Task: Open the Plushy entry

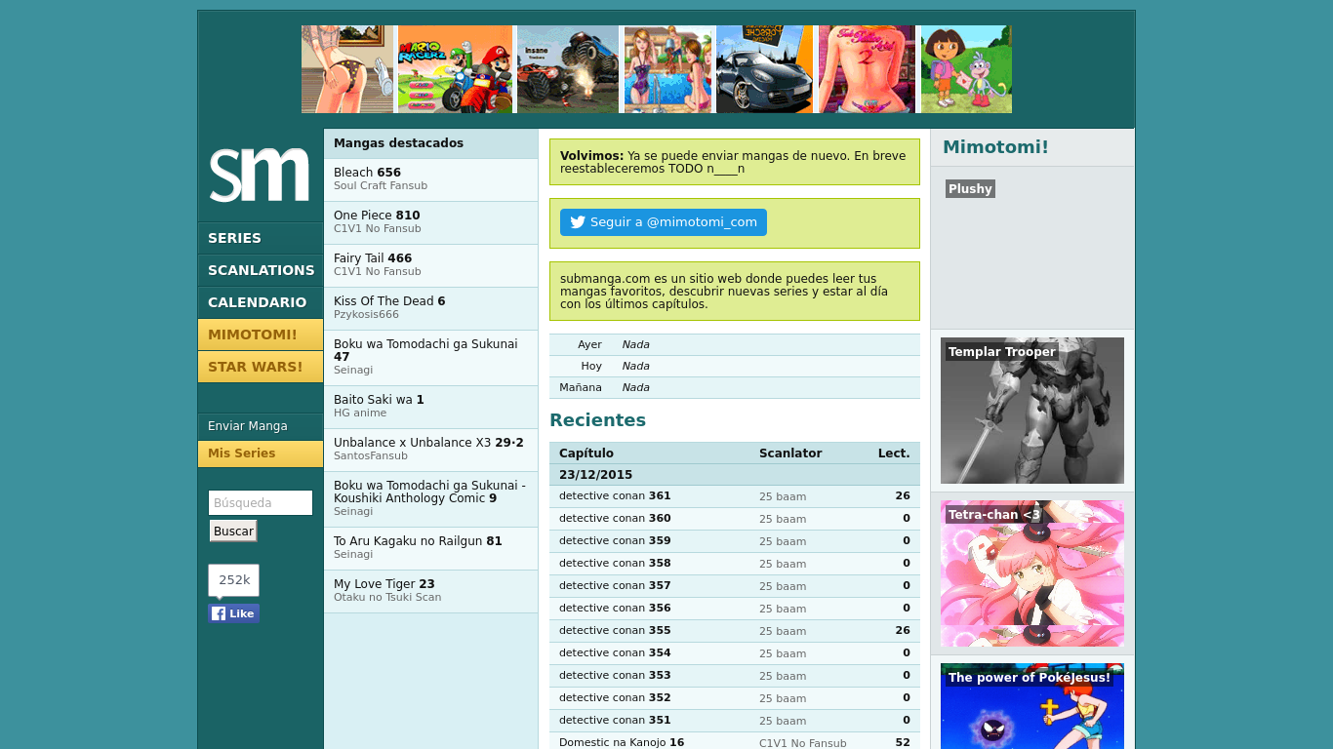Action: coord(970,189)
